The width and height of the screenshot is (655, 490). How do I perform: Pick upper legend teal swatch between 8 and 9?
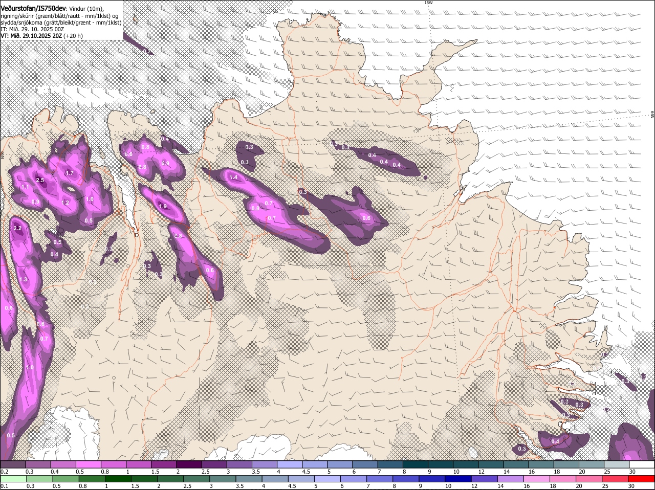tap(416, 464)
